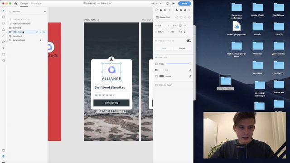
Task: Uncheck the Fill checkbox
Action: (x=156, y=70)
